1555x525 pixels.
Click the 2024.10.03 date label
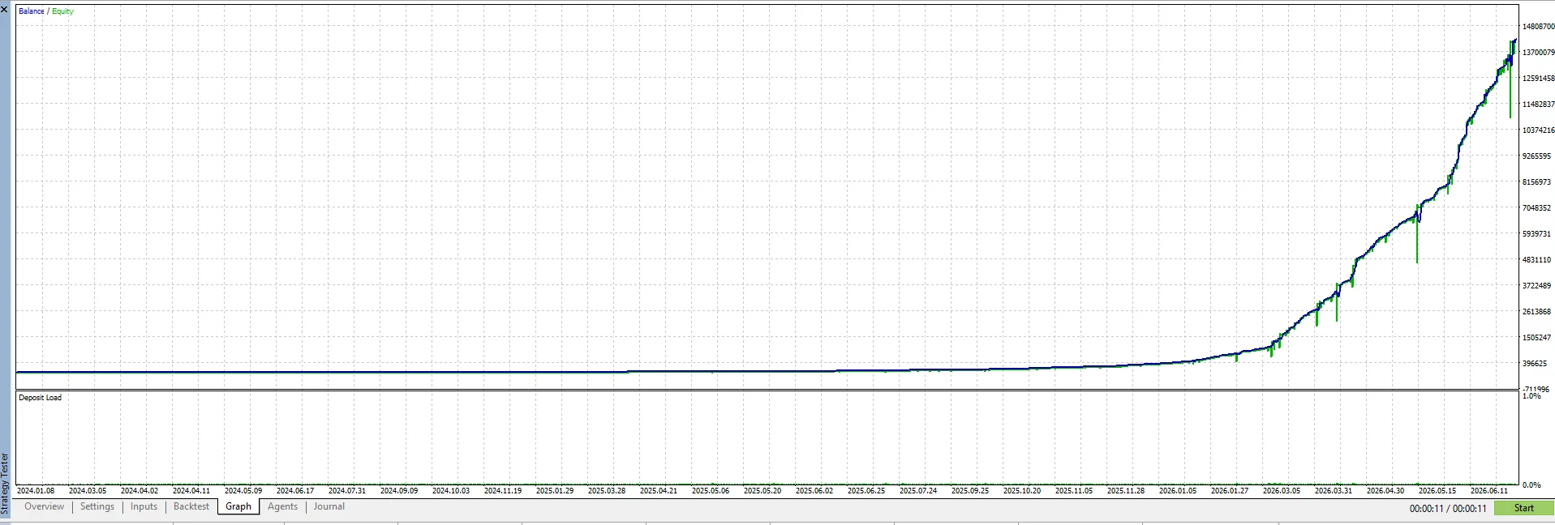pos(451,491)
